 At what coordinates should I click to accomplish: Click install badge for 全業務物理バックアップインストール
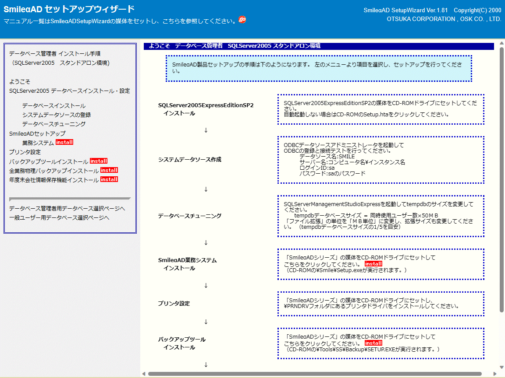tap(109, 170)
